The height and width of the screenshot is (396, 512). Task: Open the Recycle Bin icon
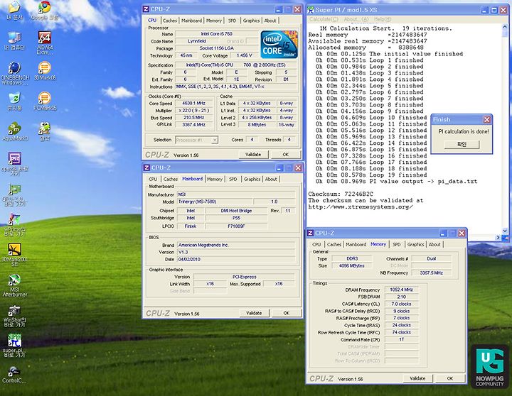(15, 101)
